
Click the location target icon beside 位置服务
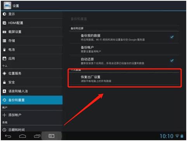[x=4, y=73]
